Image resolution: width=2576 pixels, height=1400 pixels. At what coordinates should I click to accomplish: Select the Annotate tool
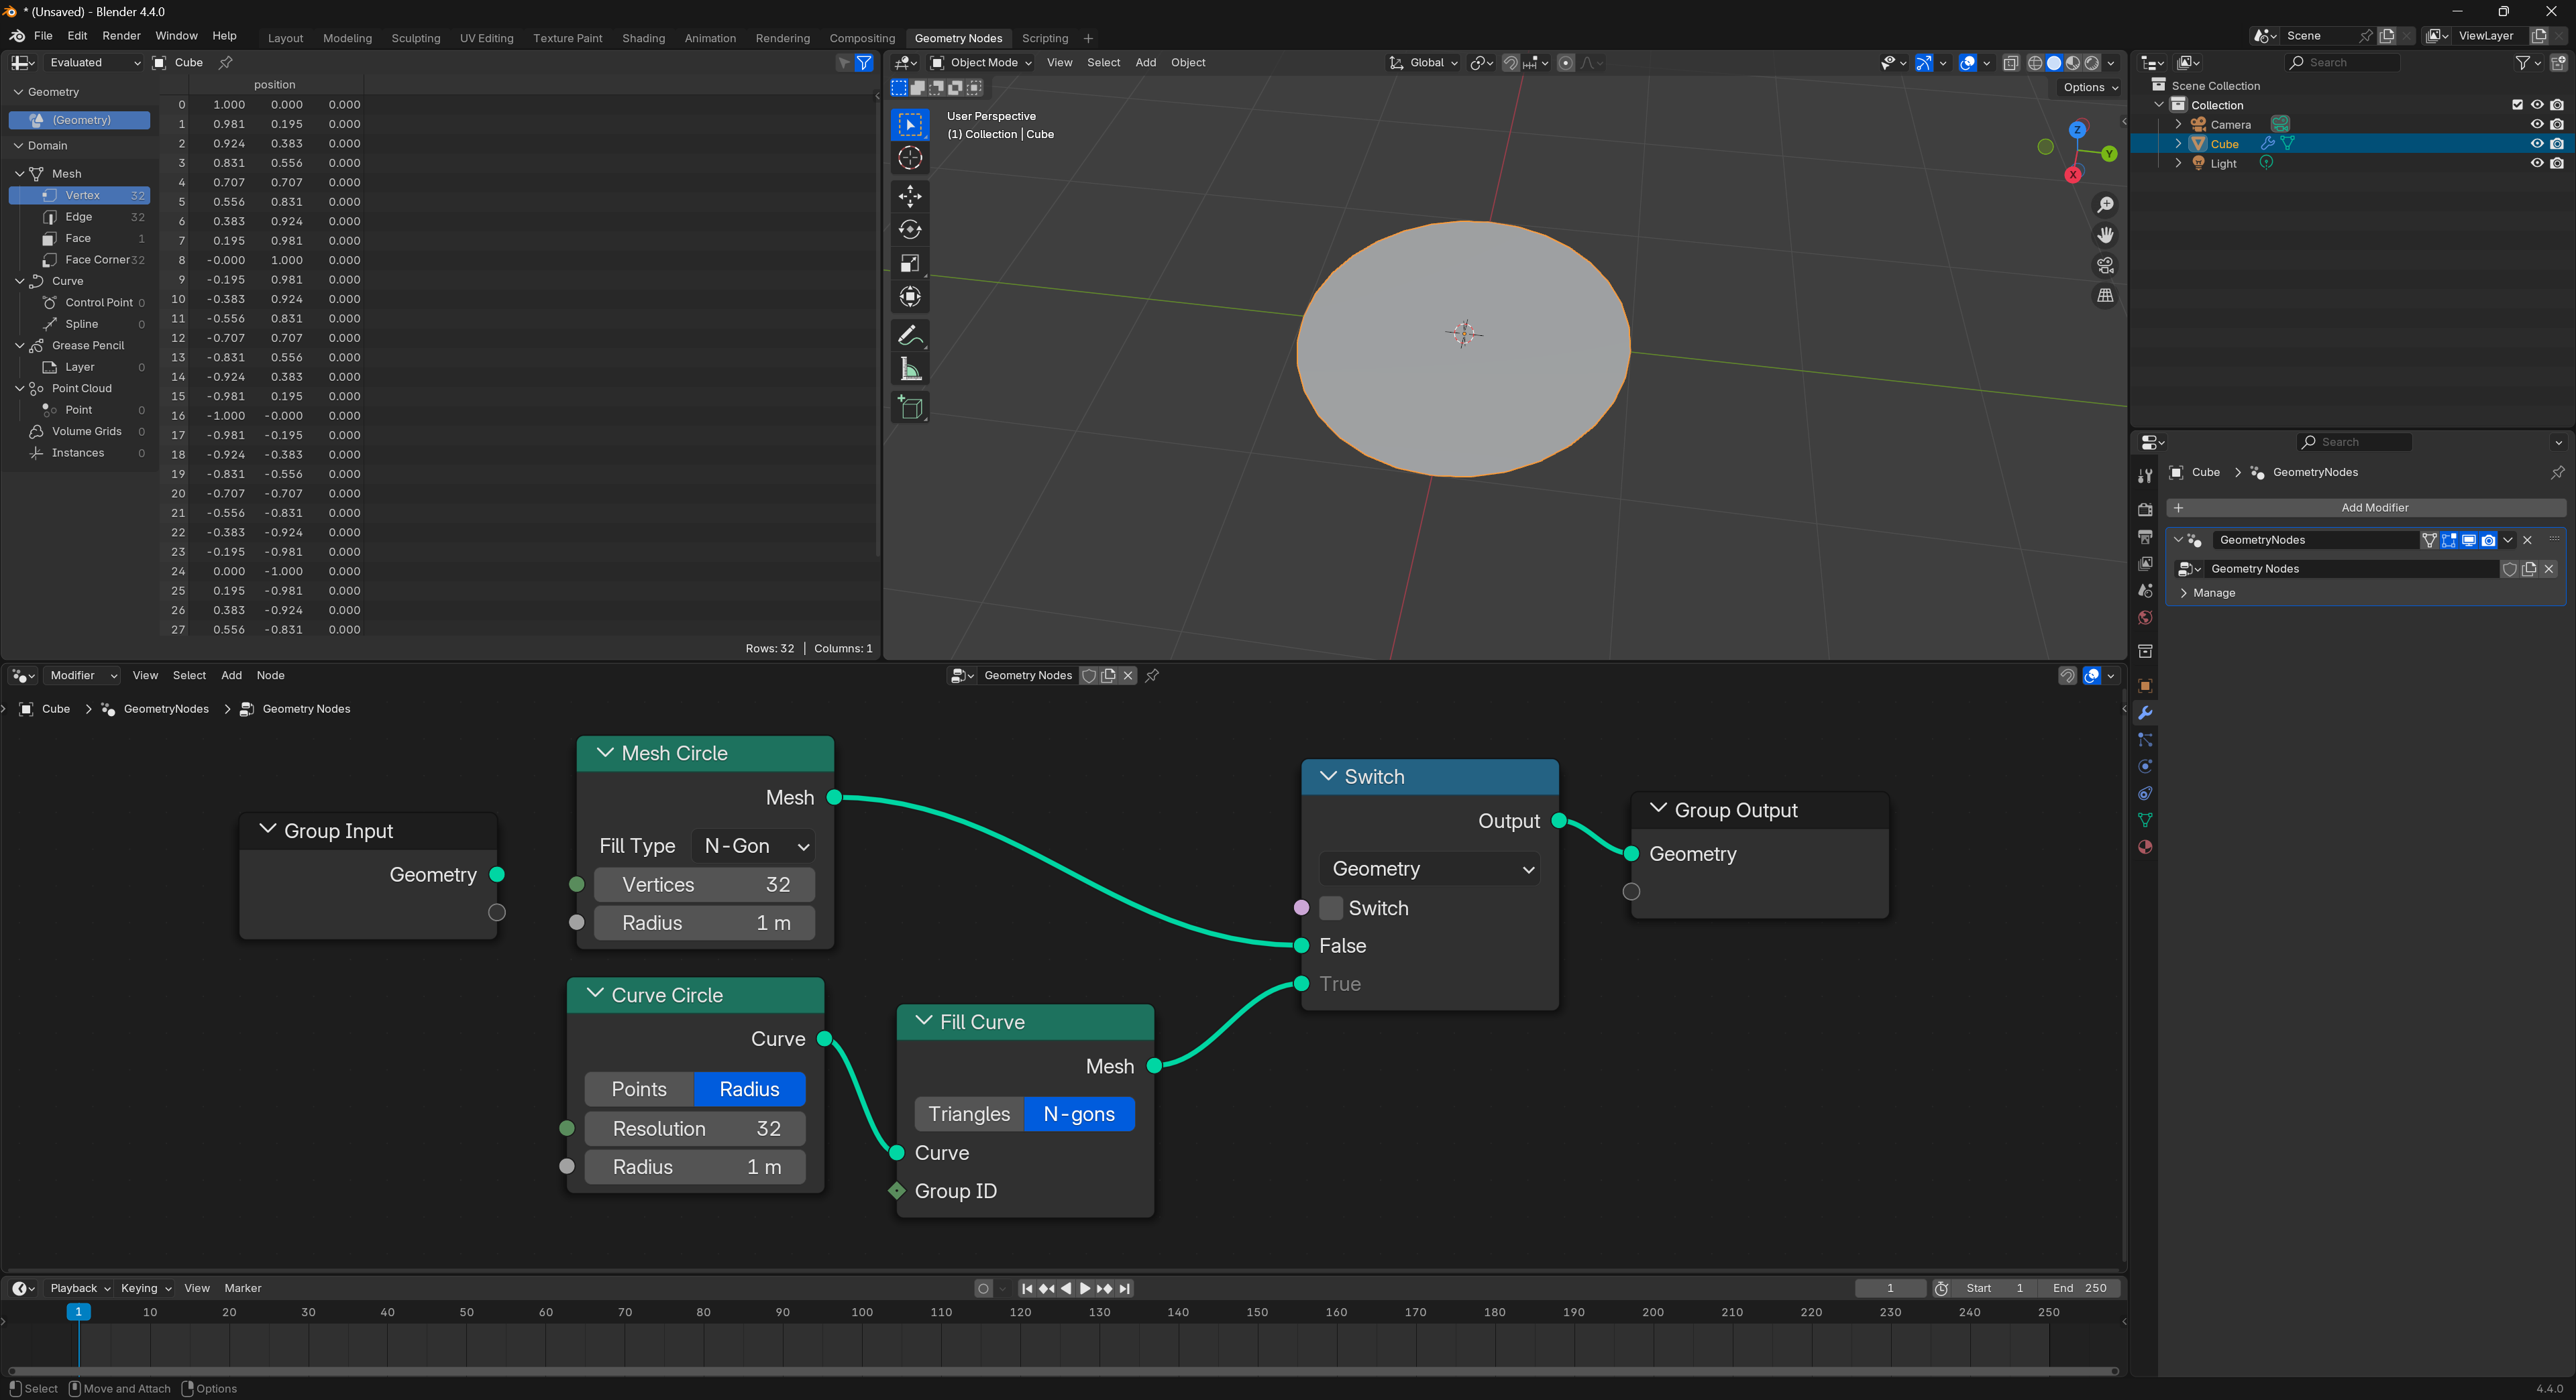910,335
